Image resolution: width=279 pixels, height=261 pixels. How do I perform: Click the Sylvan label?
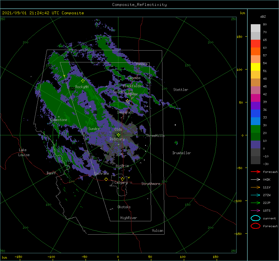click(x=119, y=92)
